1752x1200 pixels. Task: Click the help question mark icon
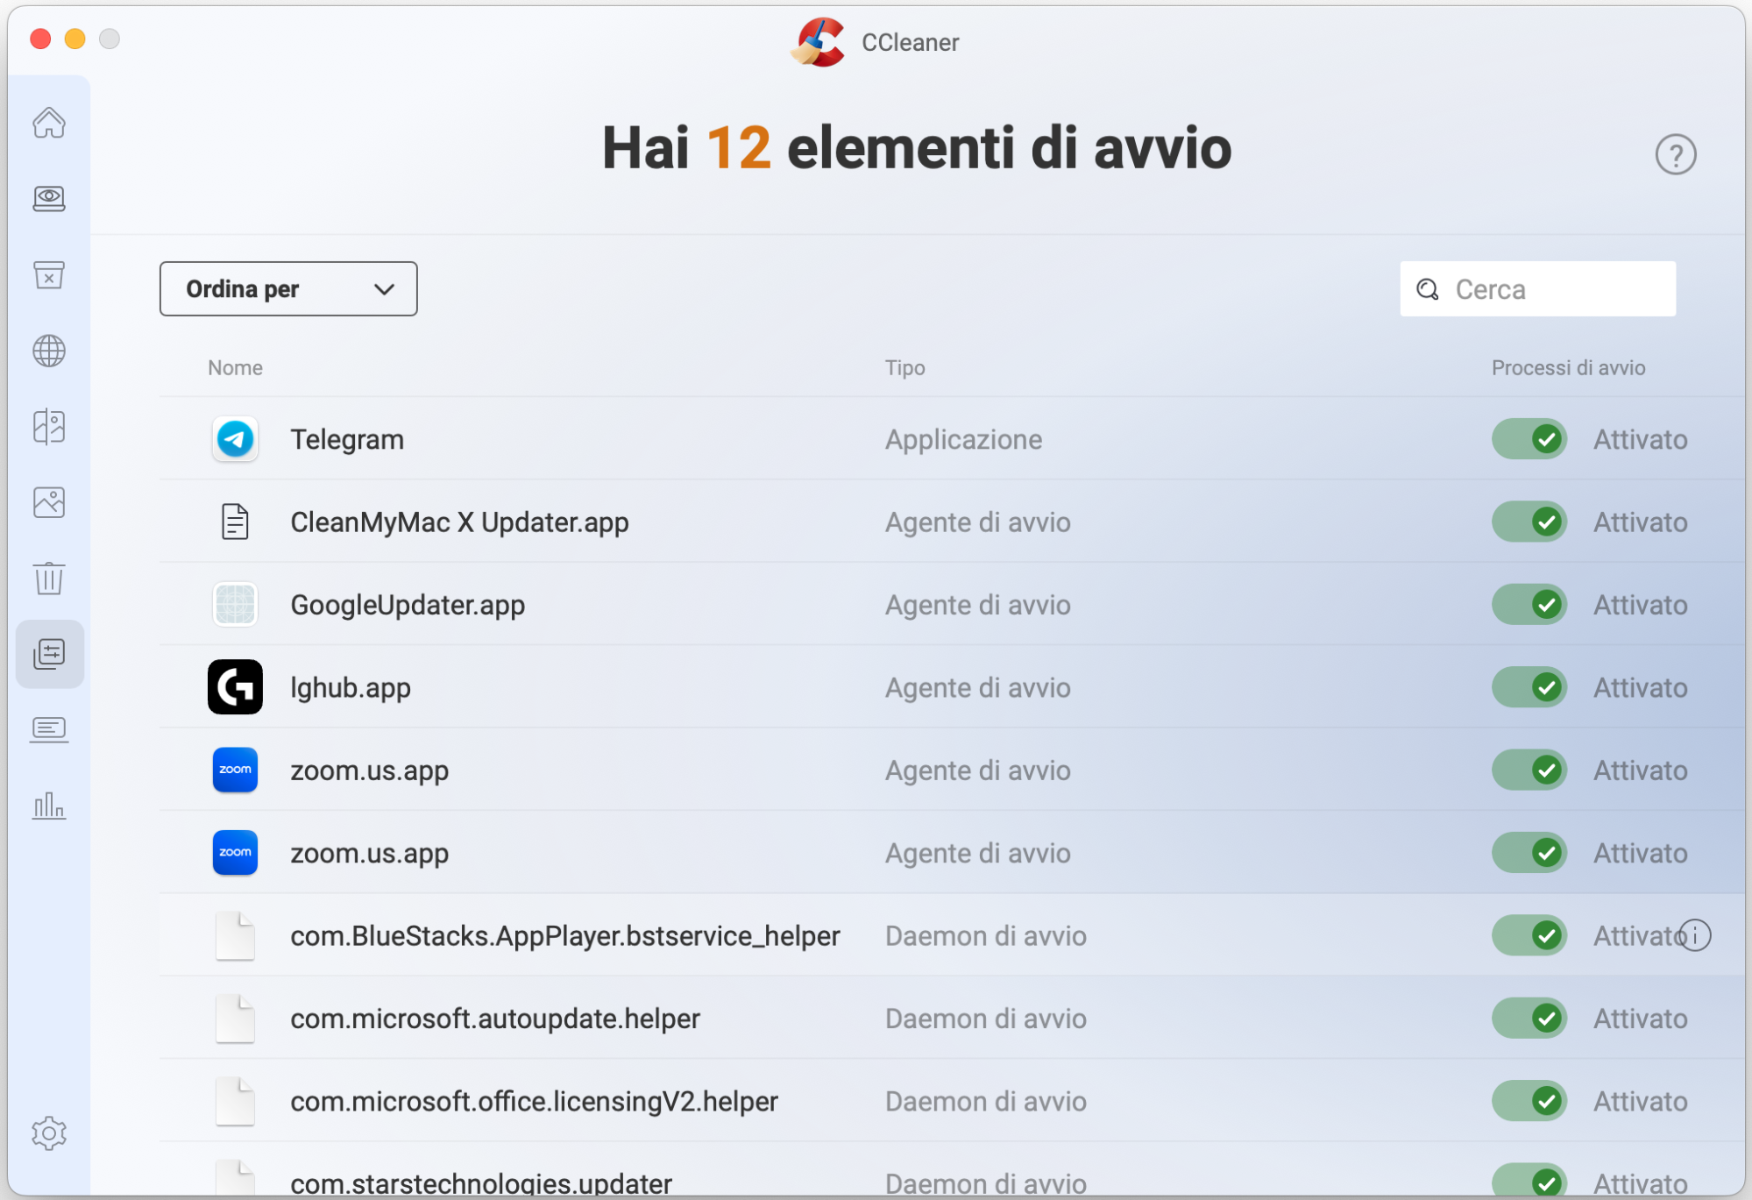[x=1675, y=155]
